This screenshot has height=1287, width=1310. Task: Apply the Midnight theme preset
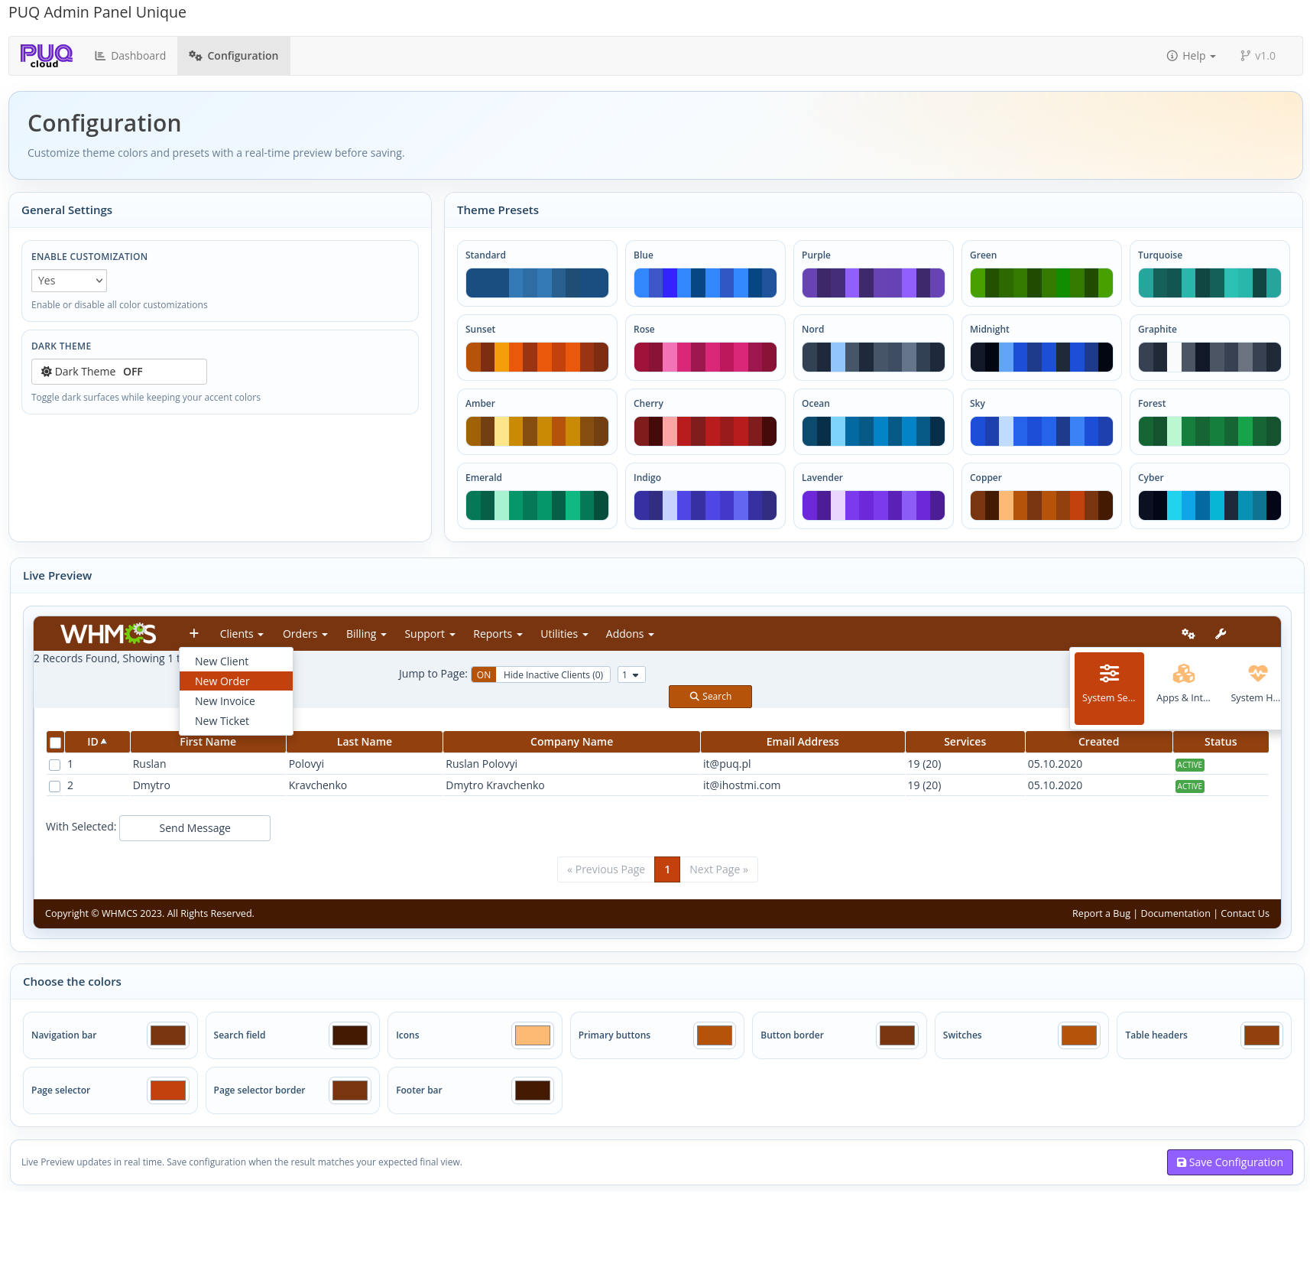point(1041,347)
